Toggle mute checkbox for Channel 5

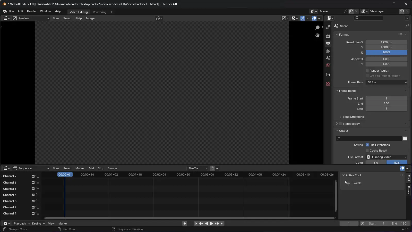(x=33, y=189)
